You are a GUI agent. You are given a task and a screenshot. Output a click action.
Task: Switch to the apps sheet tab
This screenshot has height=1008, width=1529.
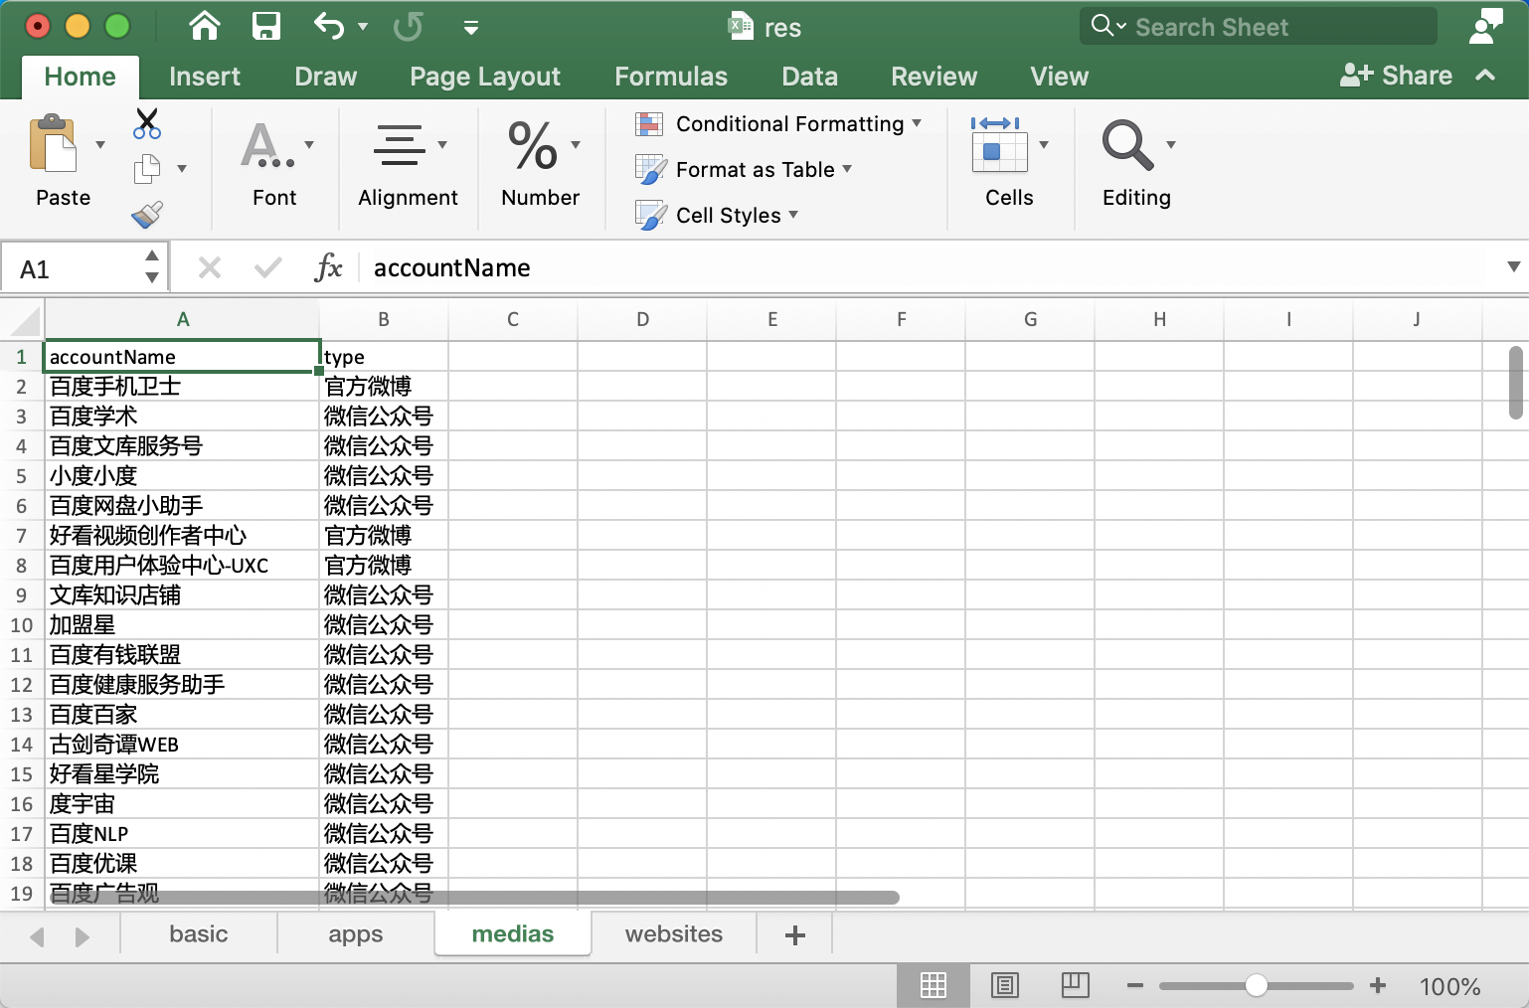point(355,934)
